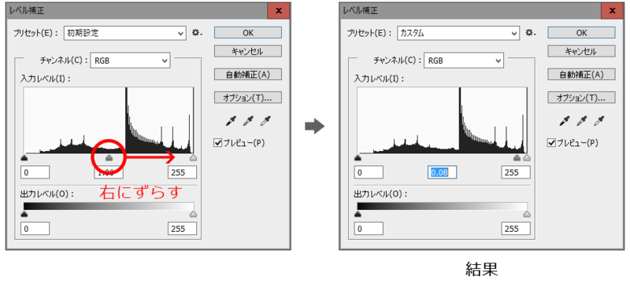Click OK in the right dialog

point(581,33)
